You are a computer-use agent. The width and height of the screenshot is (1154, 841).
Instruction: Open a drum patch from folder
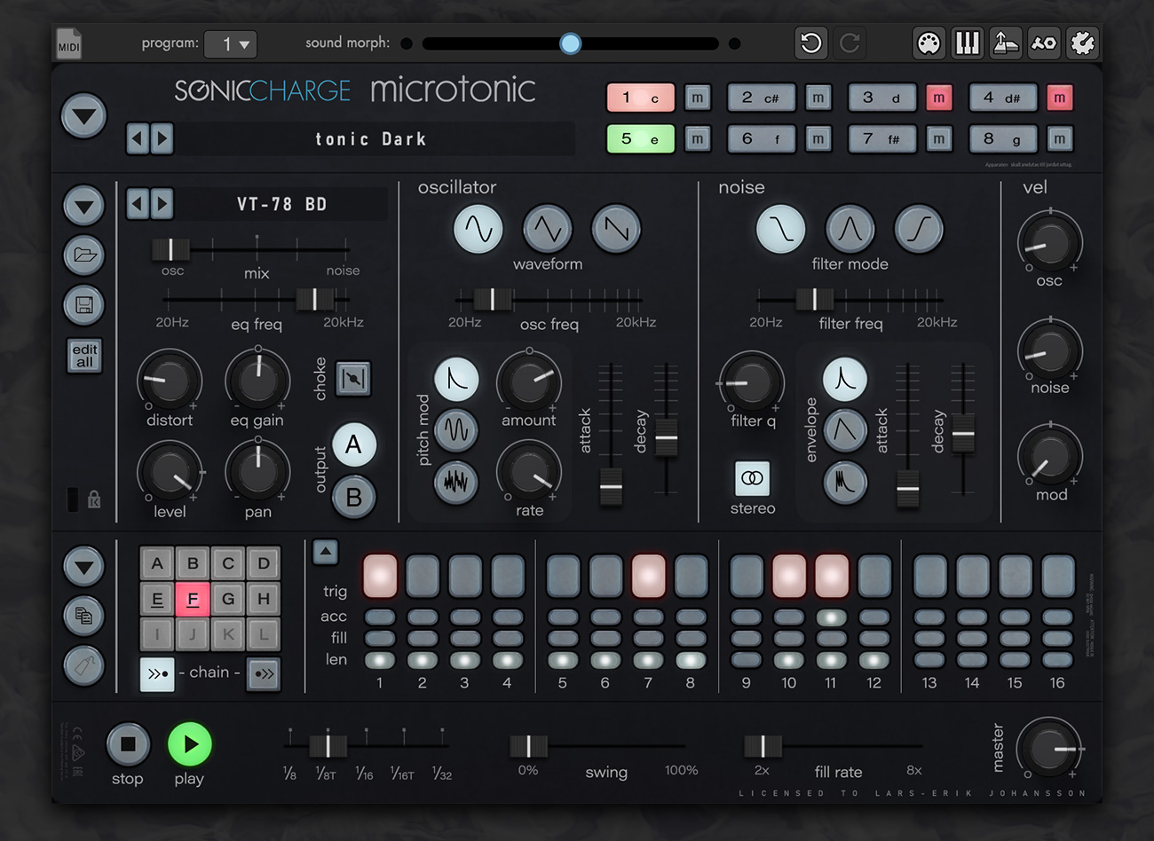pos(84,255)
